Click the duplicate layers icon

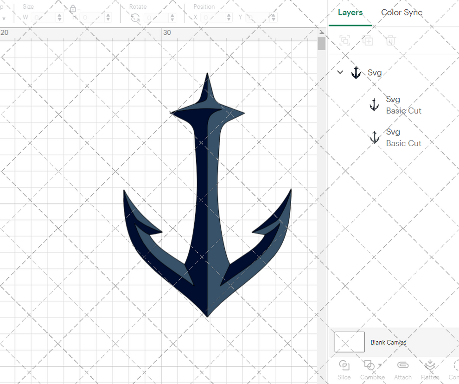tap(368, 40)
